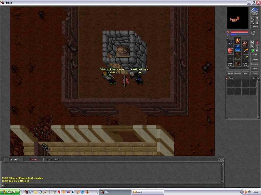
Task: Toggle stand-while-fighting red figure mode
Action: (257, 42)
